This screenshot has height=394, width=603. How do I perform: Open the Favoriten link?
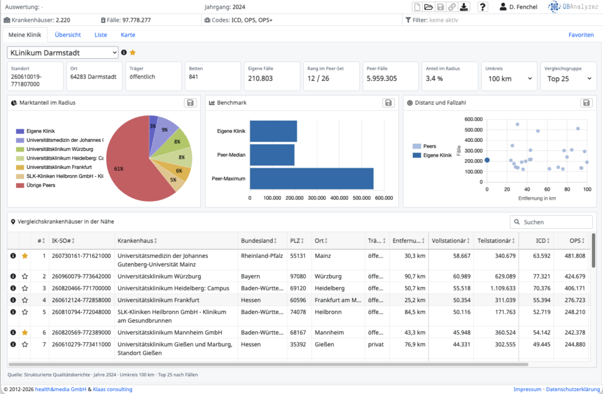click(581, 35)
